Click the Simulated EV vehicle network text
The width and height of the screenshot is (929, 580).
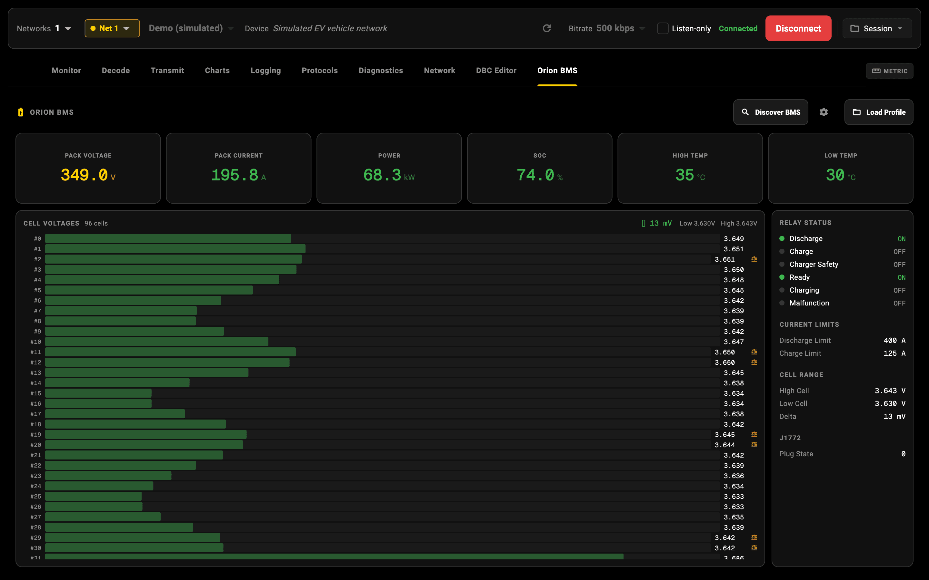[x=330, y=28]
